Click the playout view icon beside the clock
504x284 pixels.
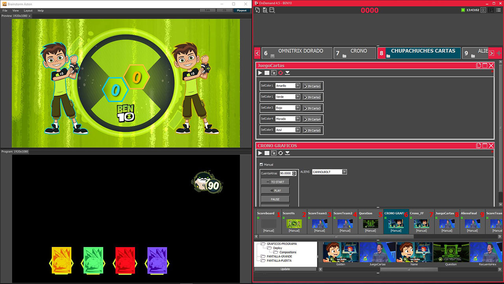(x=484, y=10)
